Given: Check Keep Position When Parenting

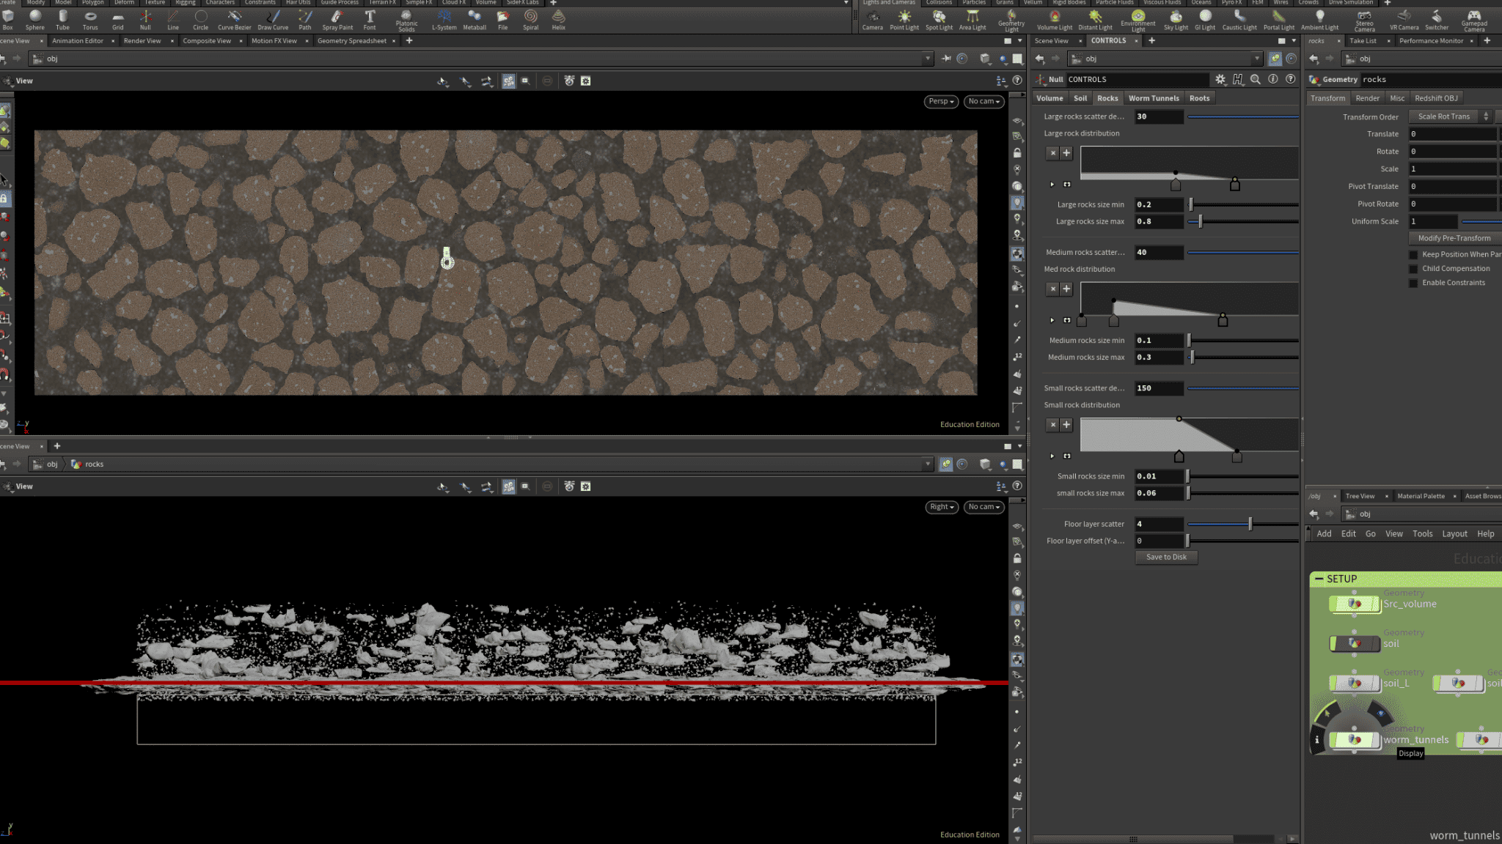Looking at the screenshot, I should 1414,254.
